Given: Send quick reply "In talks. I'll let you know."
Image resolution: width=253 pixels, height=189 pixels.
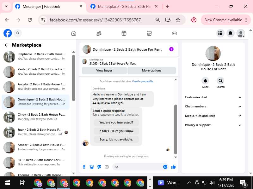Looking at the screenshot, I should (x=116, y=131).
